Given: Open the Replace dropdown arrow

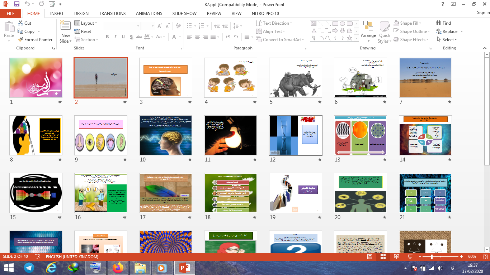Looking at the screenshot, I should pos(462,32).
